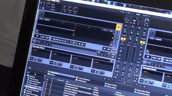172x96 pixels.
Task: Click Deck A GAIN knob
Action: (x=126, y=27)
